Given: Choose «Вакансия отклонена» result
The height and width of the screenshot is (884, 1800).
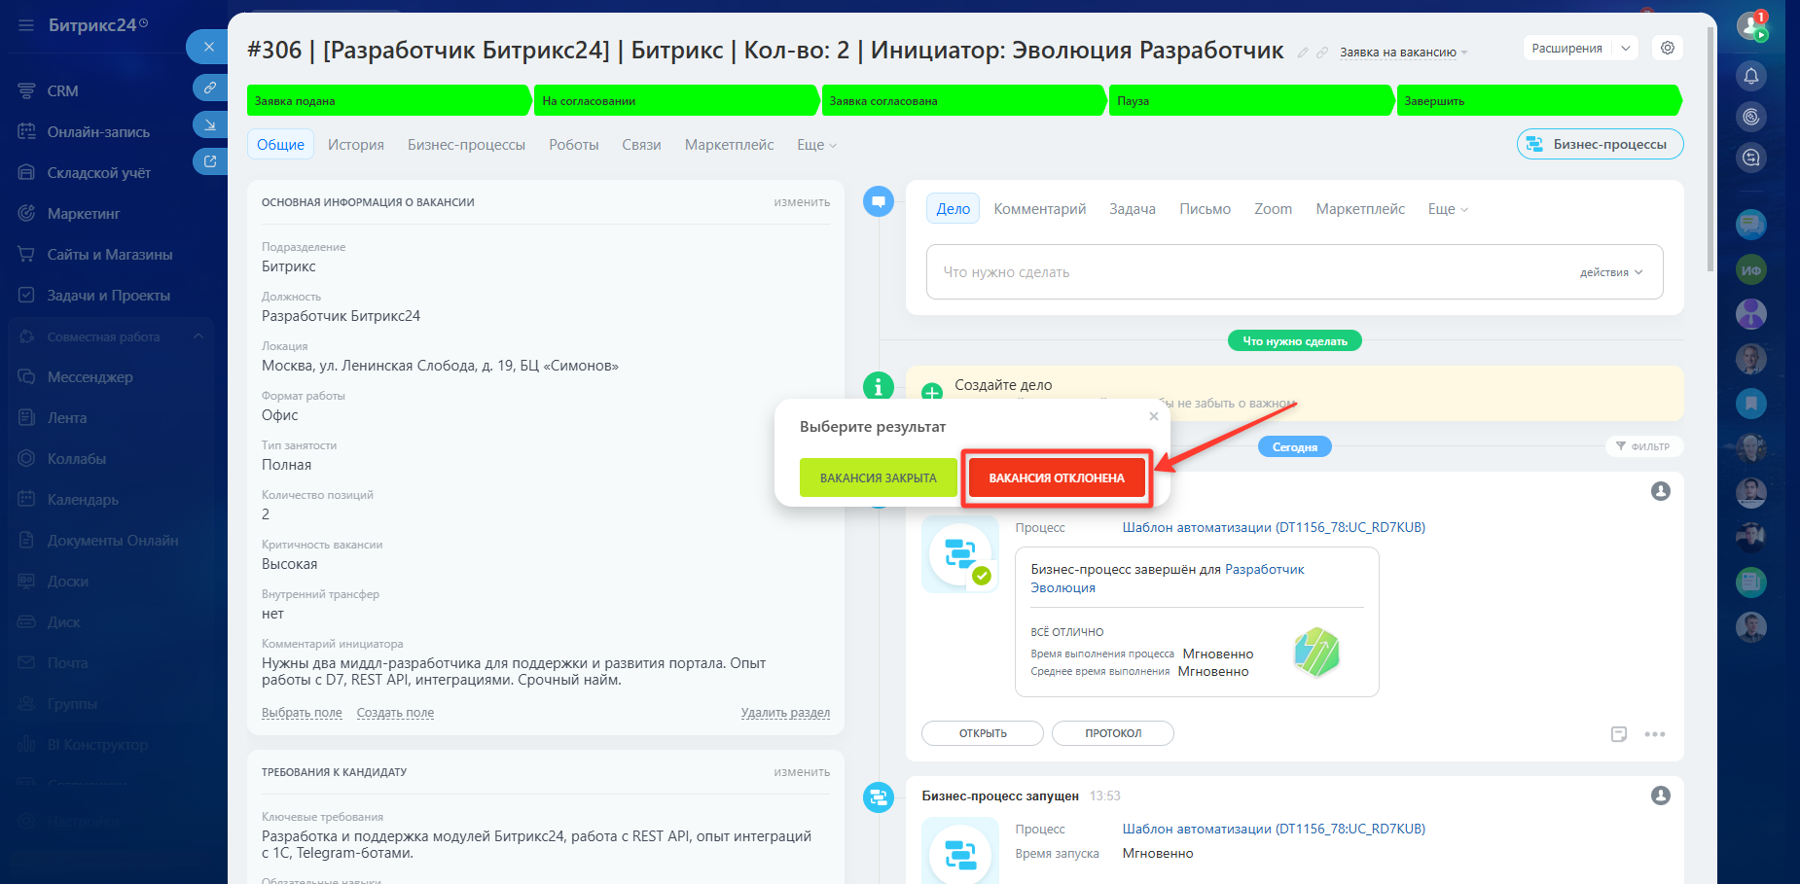Looking at the screenshot, I should (x=1057, y=477).
